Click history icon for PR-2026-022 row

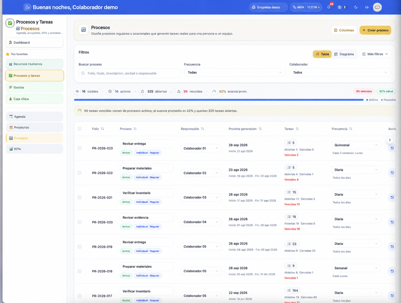(392, 173)
